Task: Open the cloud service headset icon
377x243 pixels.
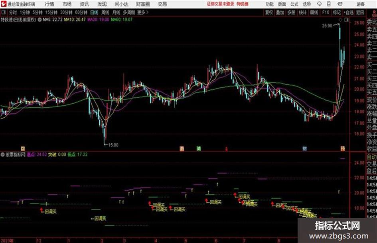Action: (x=319, y=4)
